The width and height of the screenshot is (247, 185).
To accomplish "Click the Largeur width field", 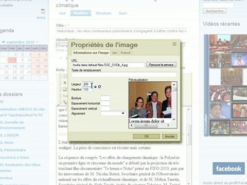I will 87,84.
